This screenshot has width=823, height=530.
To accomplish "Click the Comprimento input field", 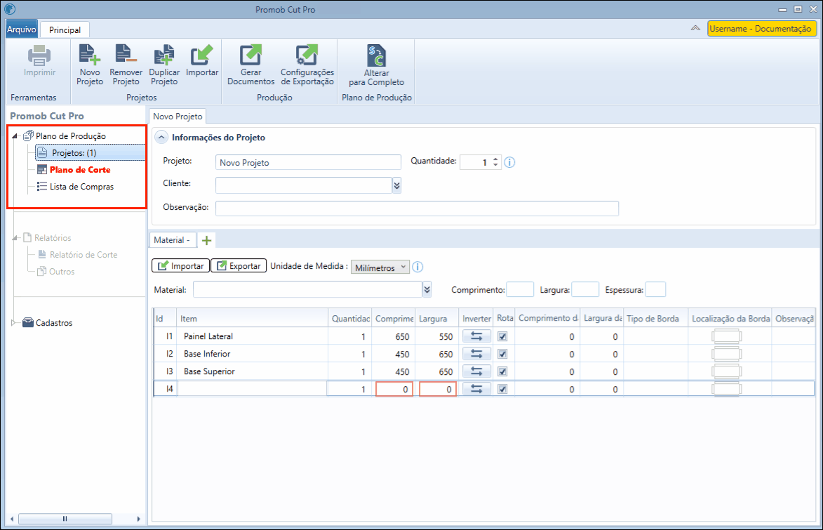I will [520, 289].
